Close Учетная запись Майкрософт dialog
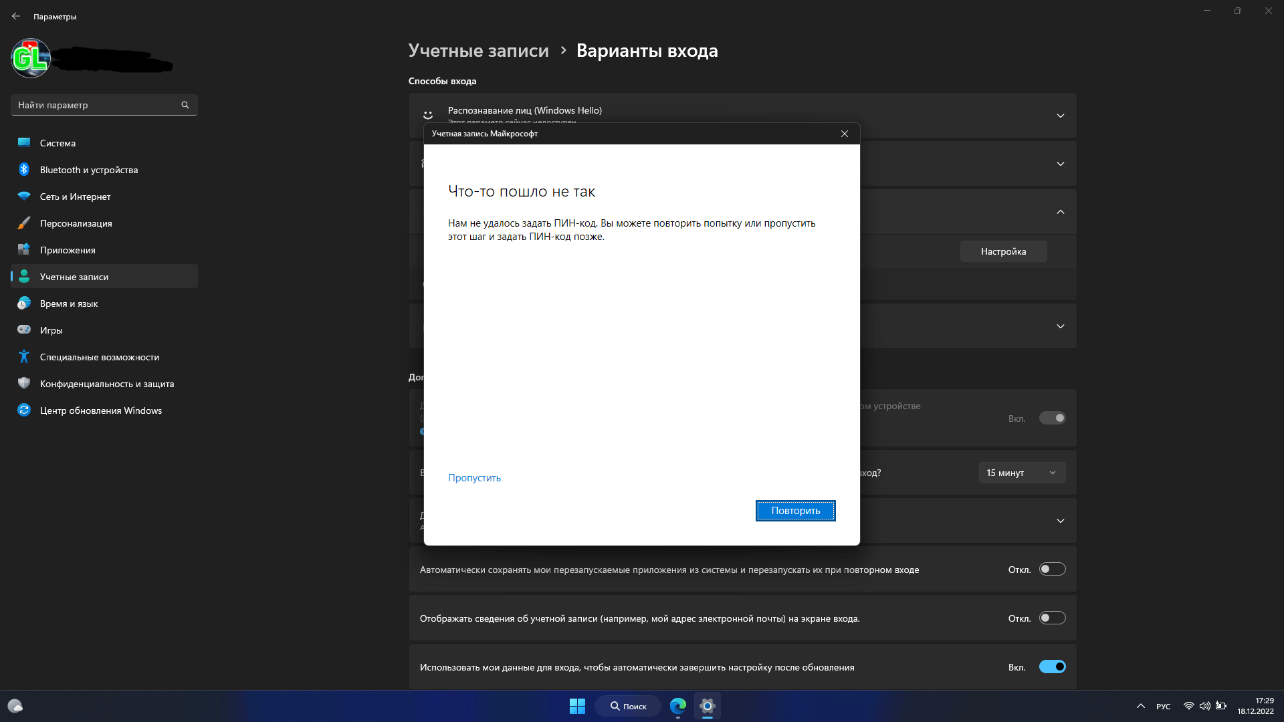Screen dimensions: 1284x722 845,134
